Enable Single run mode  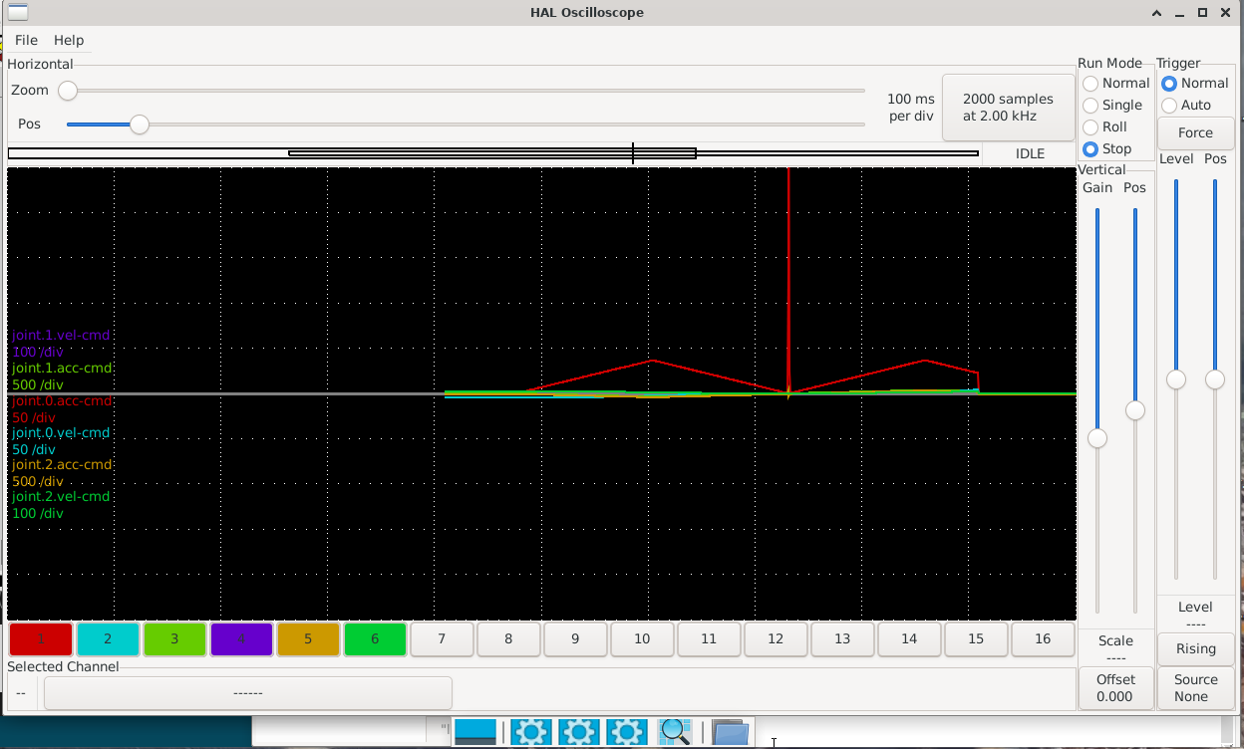pos(1090,106)
